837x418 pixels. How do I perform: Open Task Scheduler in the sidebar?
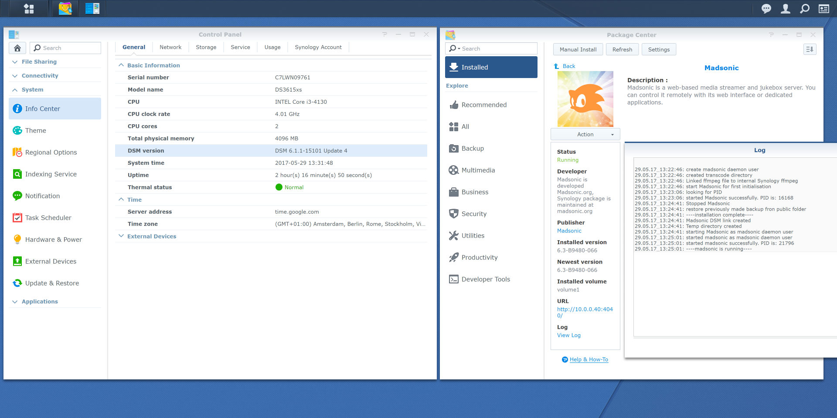pyautogui.click(x=48, y=218)
